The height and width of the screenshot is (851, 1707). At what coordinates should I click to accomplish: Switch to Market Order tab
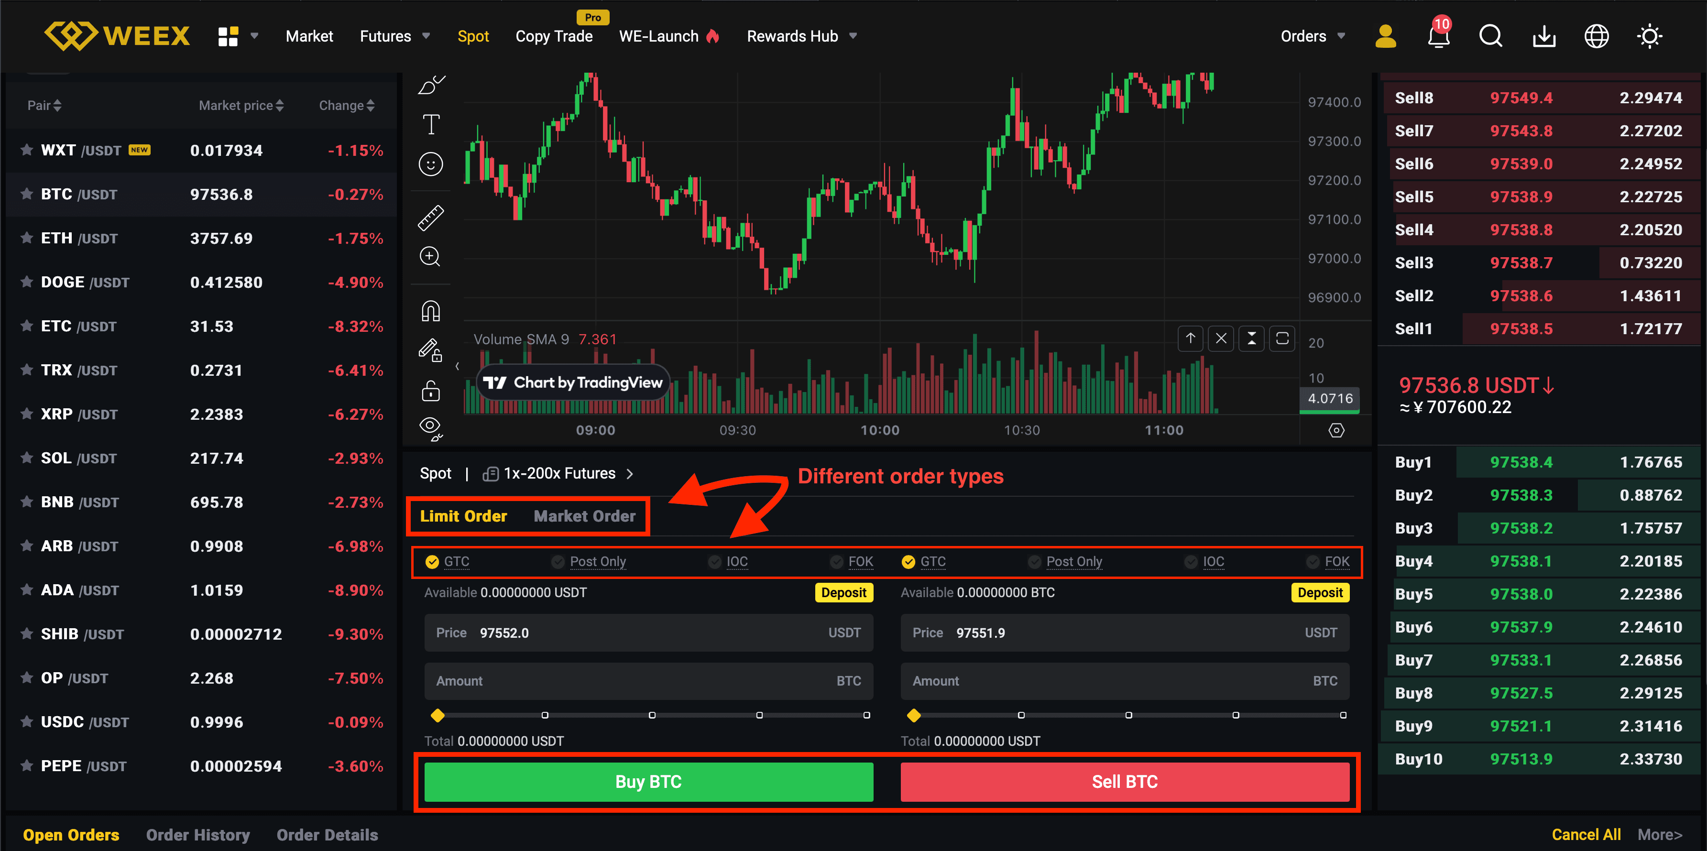click(x=584, y=516)
